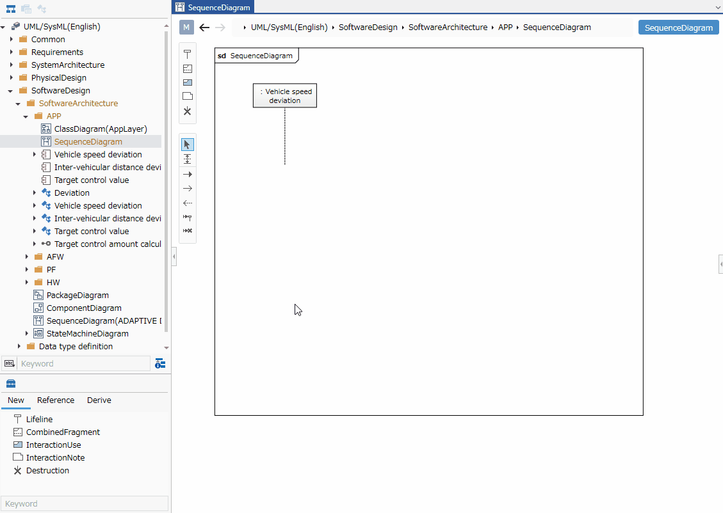This screenshot has width=723, height=513.
Task: Focus the bottom Keyword filter field
Action: [x=85, y=504]
